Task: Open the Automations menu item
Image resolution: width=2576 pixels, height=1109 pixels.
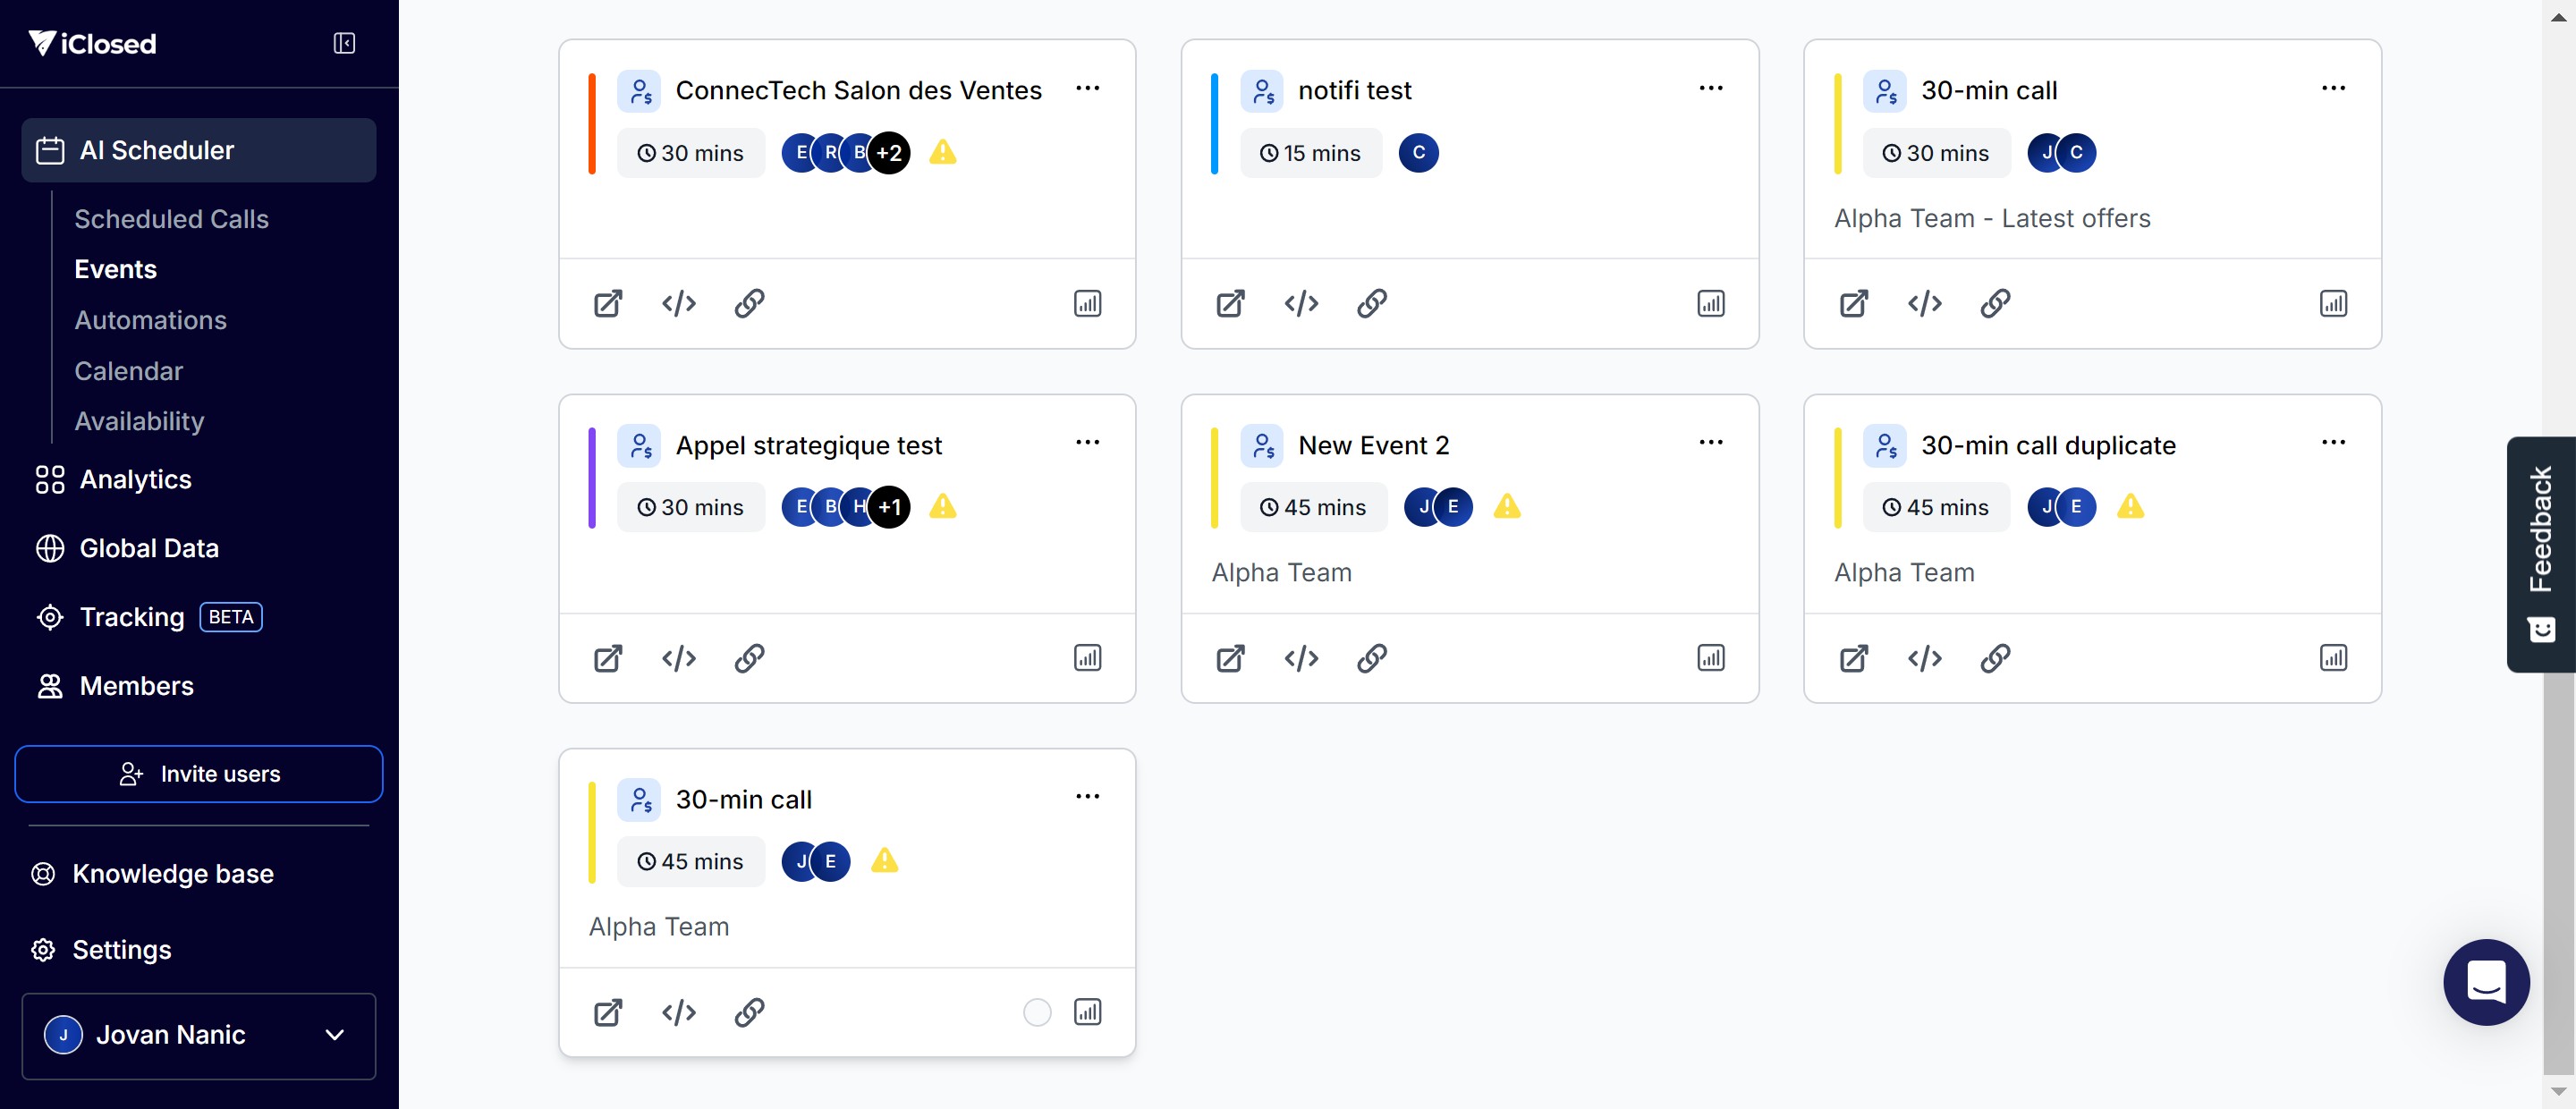Action: 150,320
